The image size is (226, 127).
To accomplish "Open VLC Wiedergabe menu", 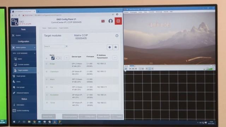I will point(133,12).
